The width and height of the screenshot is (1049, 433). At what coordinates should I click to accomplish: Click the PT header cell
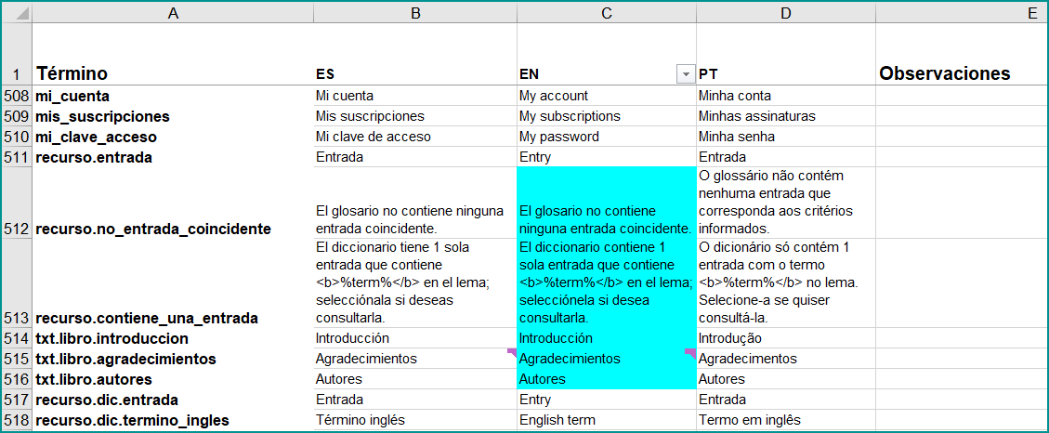(x=785, y=73)
